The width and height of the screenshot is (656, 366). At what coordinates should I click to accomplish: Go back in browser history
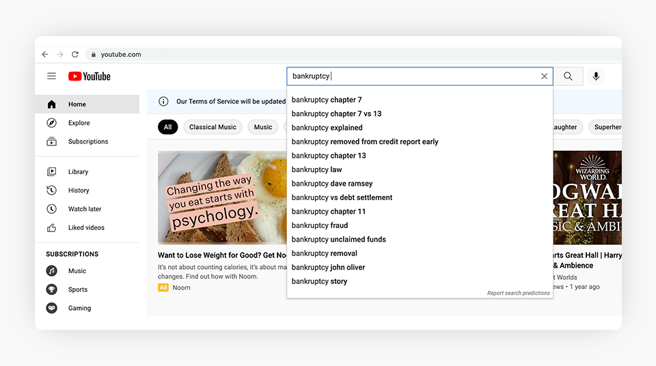coord(45,55)
